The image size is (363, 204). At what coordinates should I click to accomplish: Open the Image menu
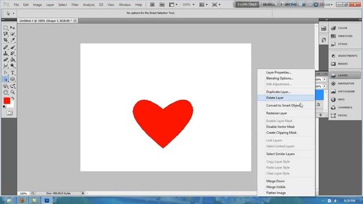point(37,5)
